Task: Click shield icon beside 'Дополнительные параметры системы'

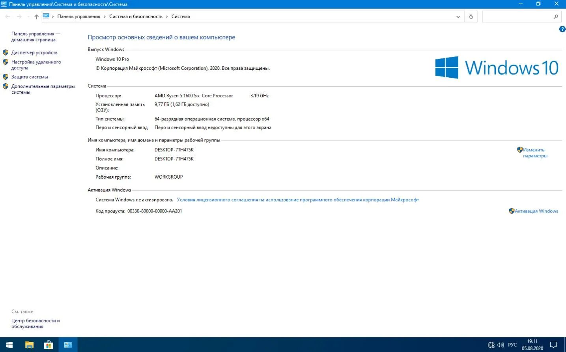Action: coord(6,86)
